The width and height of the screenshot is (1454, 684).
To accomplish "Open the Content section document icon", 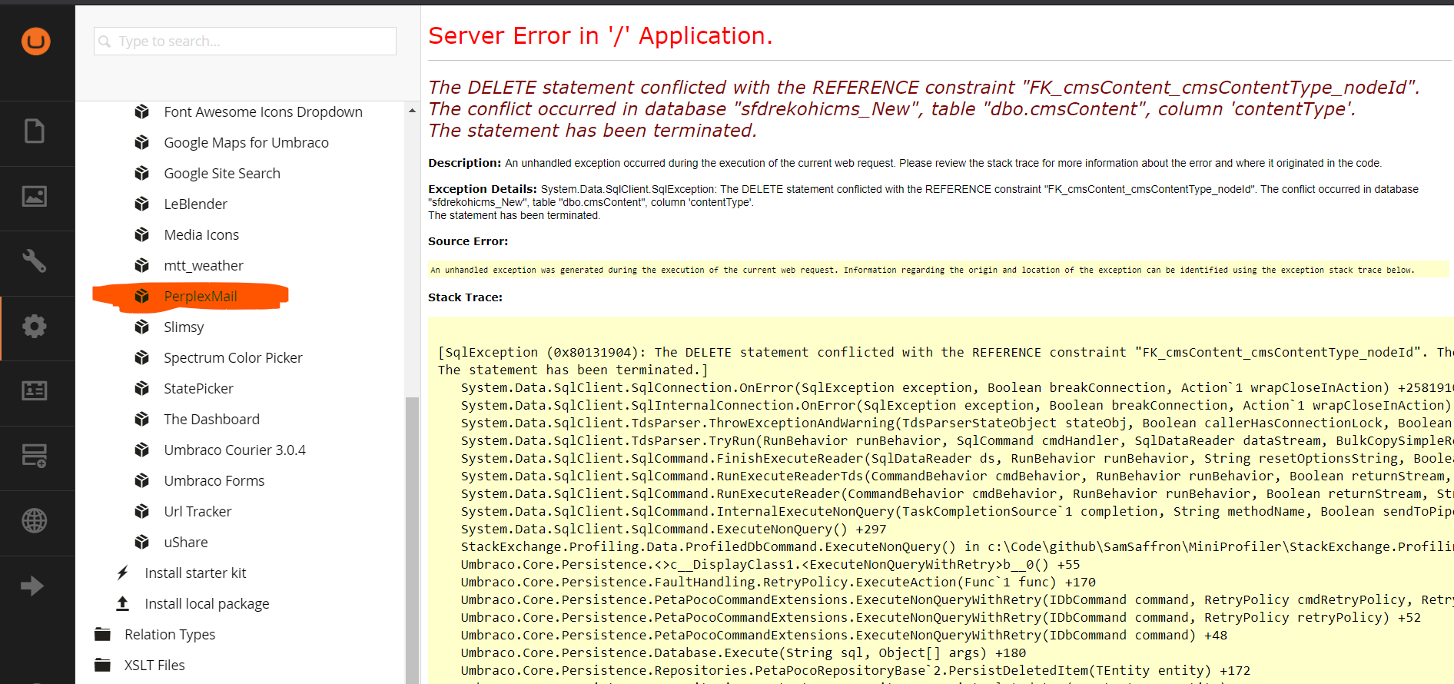I will pyautogui.click(x=34, y=131).
